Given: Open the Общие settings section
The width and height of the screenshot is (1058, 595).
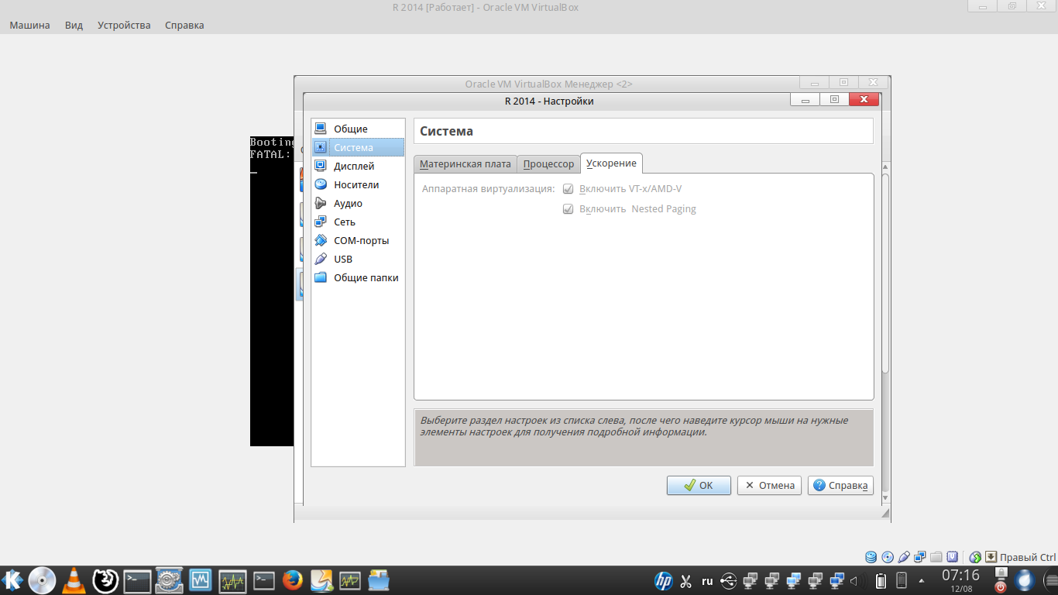Looking at the screenshot, I should [x=358, y=129].
